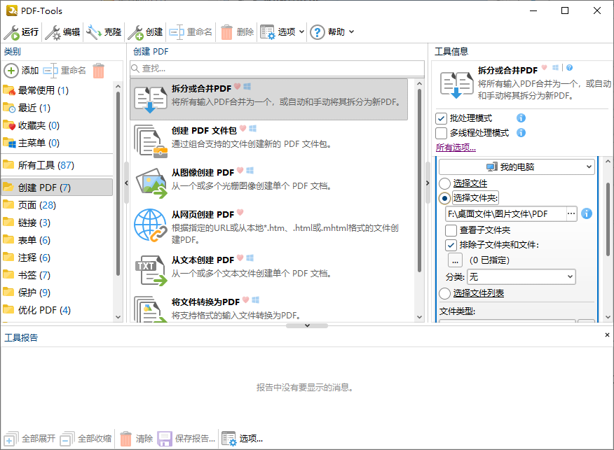The width and height of the screenshot is (614, 450).
Task: Click the trash icon in the 类别 panel
Action: point(100,71)
